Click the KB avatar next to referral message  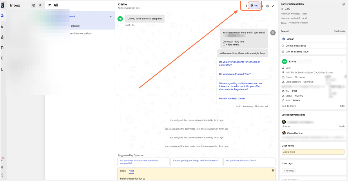(120, 19)
